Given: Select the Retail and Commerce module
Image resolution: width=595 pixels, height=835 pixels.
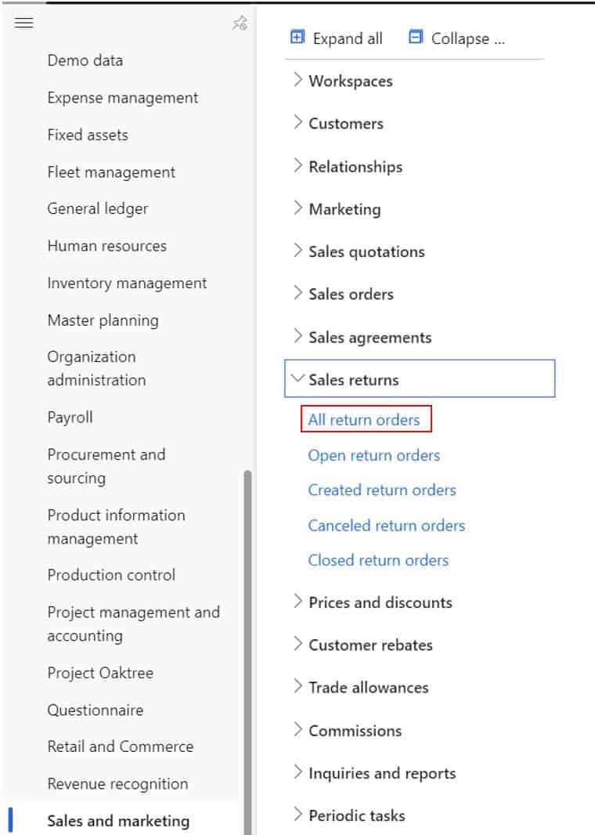Looking at the screenshot, I should click(121, 746).
